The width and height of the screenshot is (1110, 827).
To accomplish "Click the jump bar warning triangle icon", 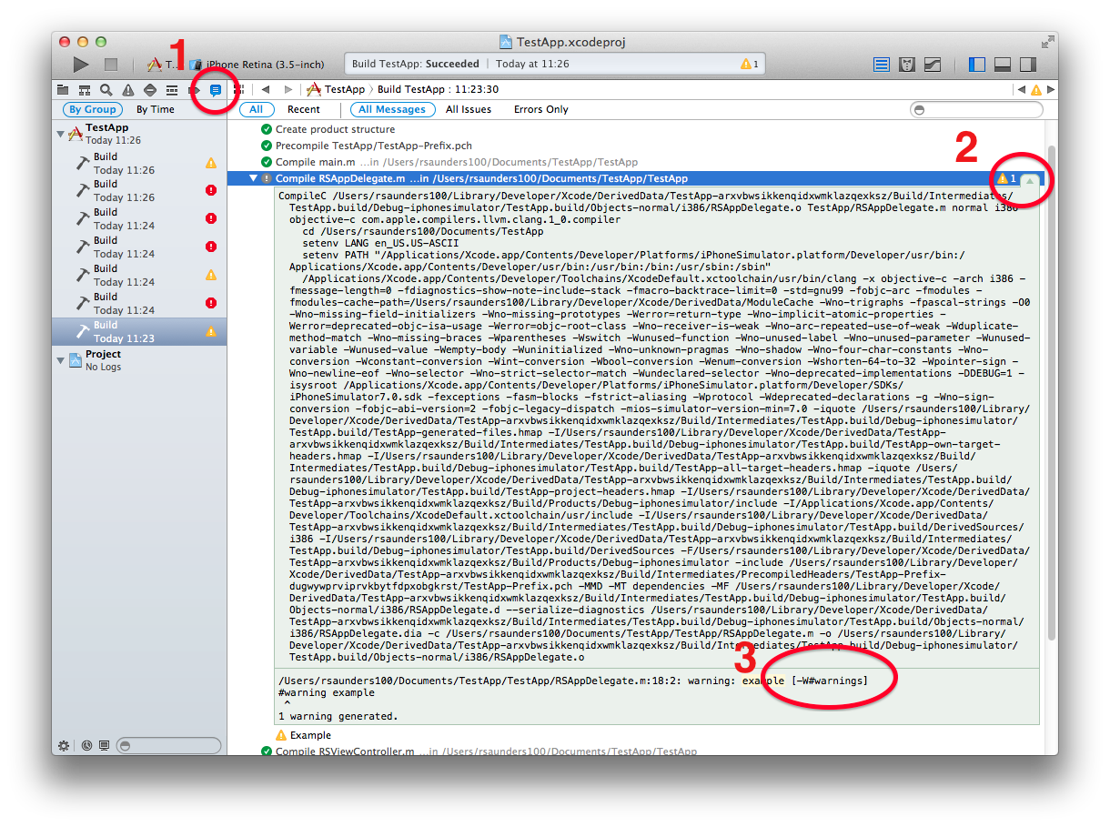I will [x=1036, y=89].
